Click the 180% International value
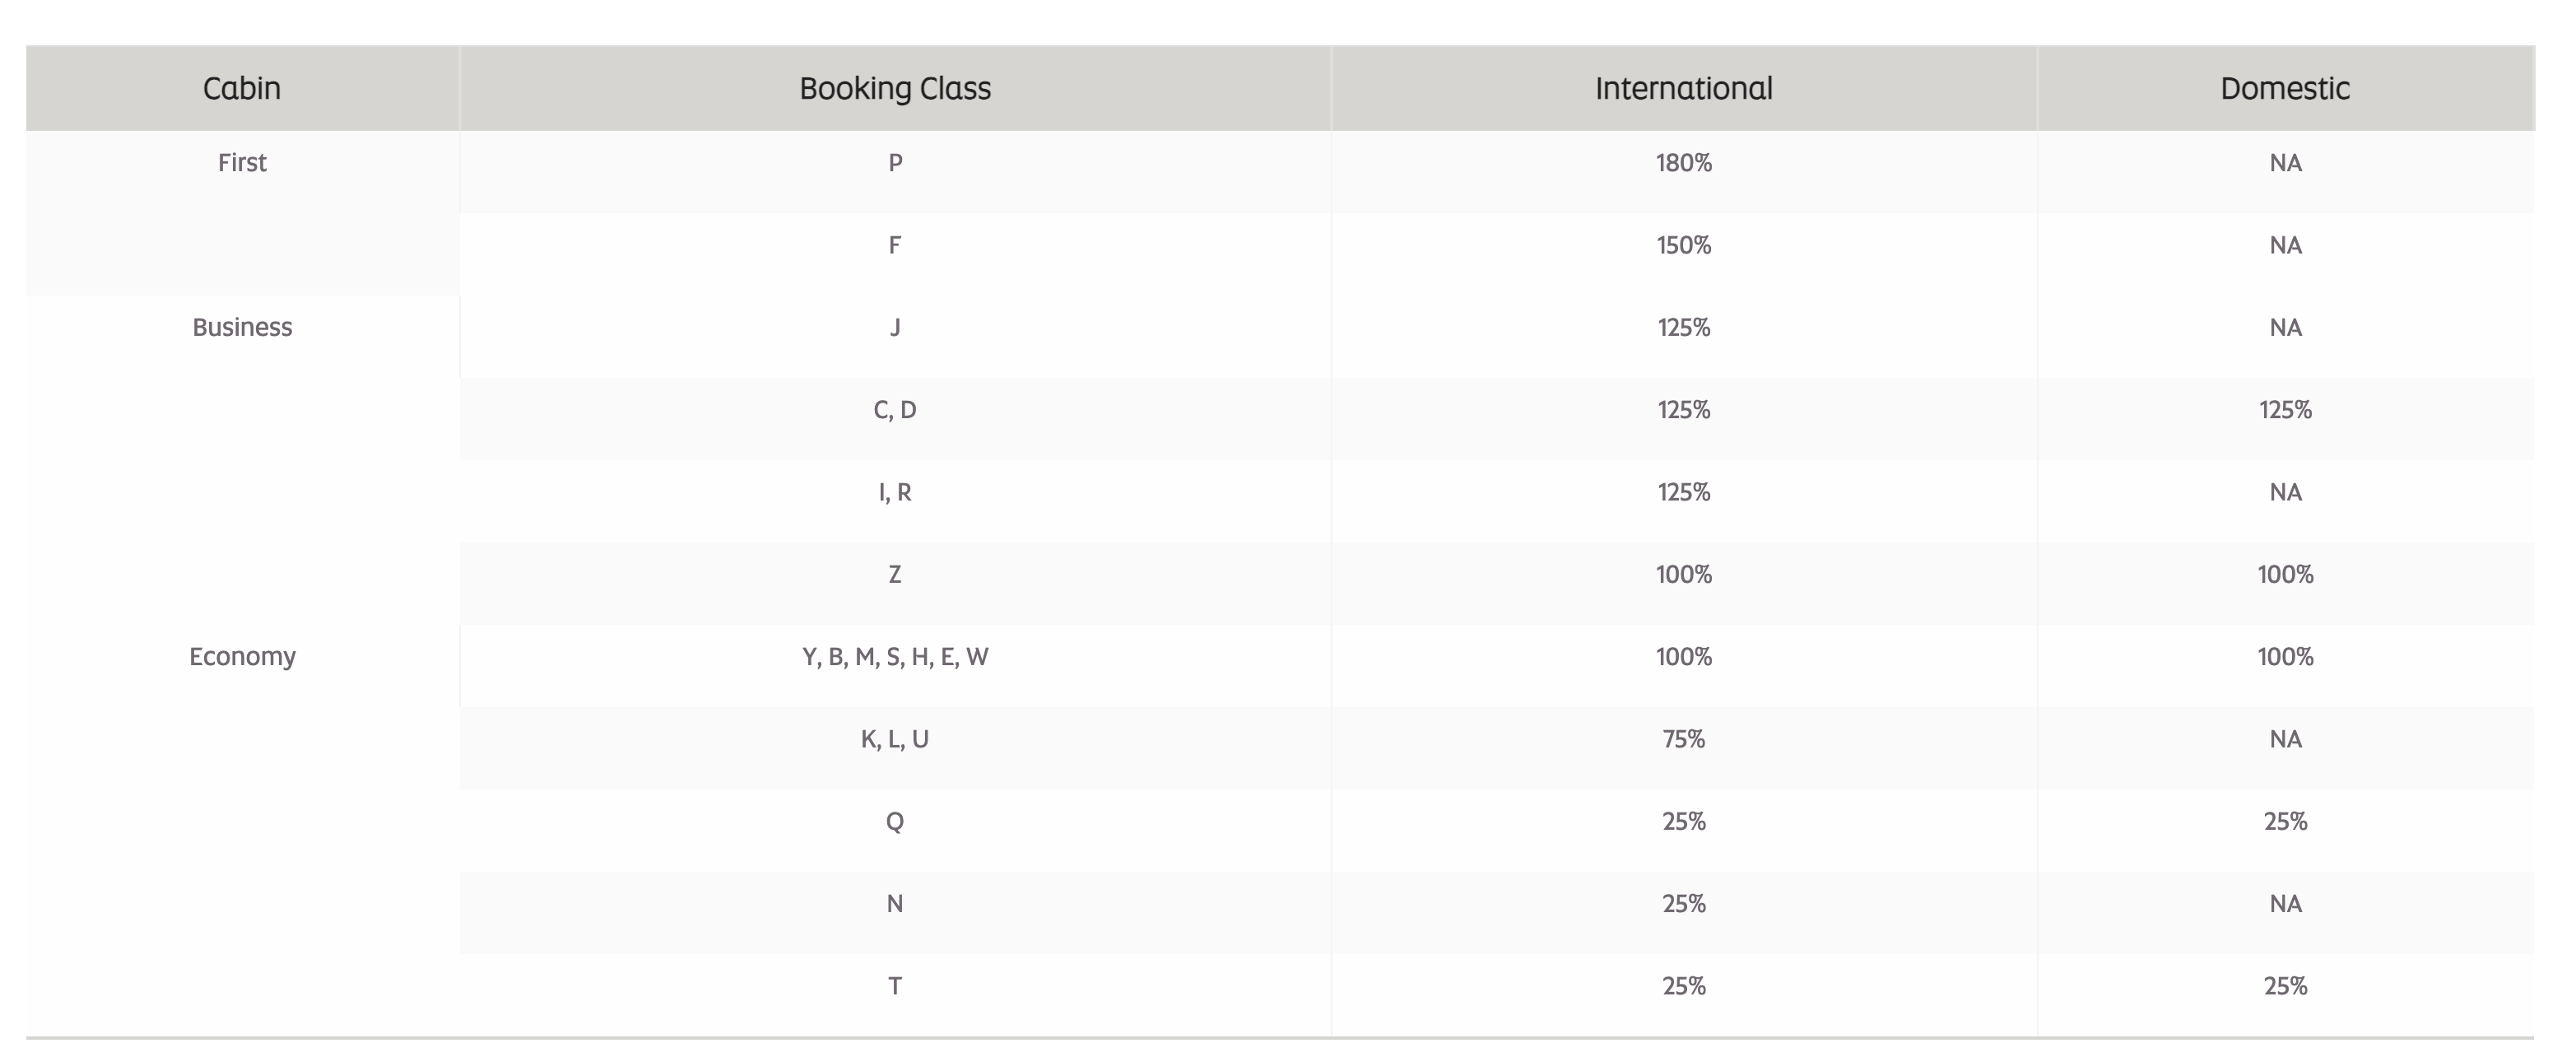Viewport: 2576px width, 1057px height. click(1684, 163)
